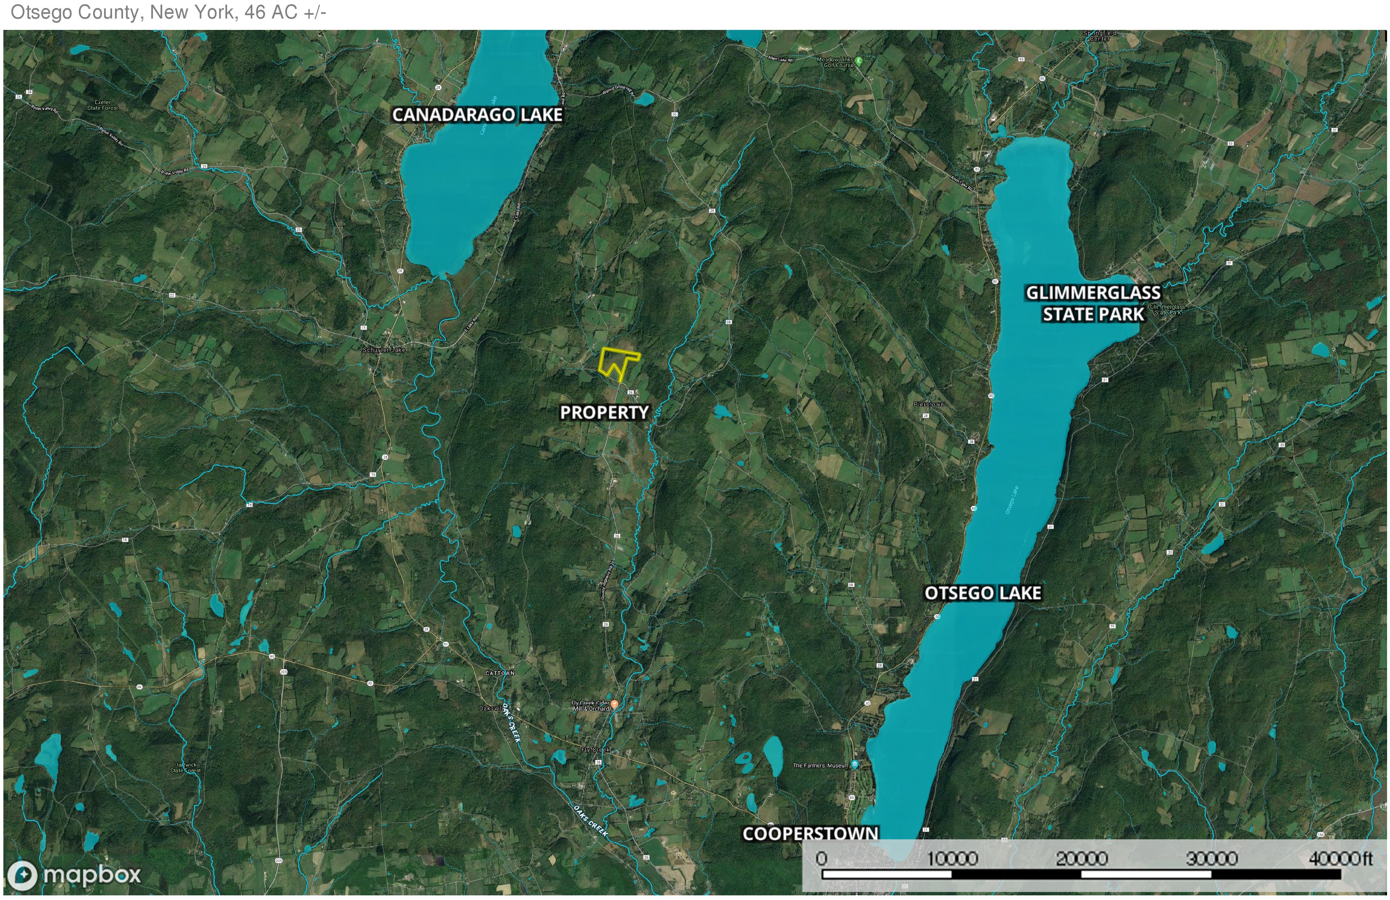Click the GLIMMERGLASS STATE PARK label

pos(1093,303)
